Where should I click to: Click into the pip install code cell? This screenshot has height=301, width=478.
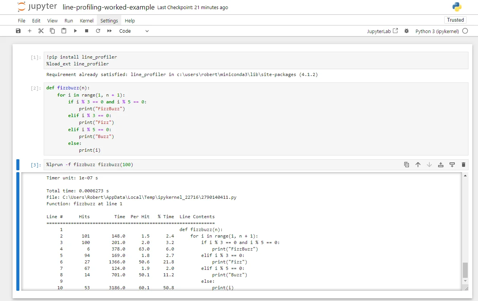click(x=256, y=60)
